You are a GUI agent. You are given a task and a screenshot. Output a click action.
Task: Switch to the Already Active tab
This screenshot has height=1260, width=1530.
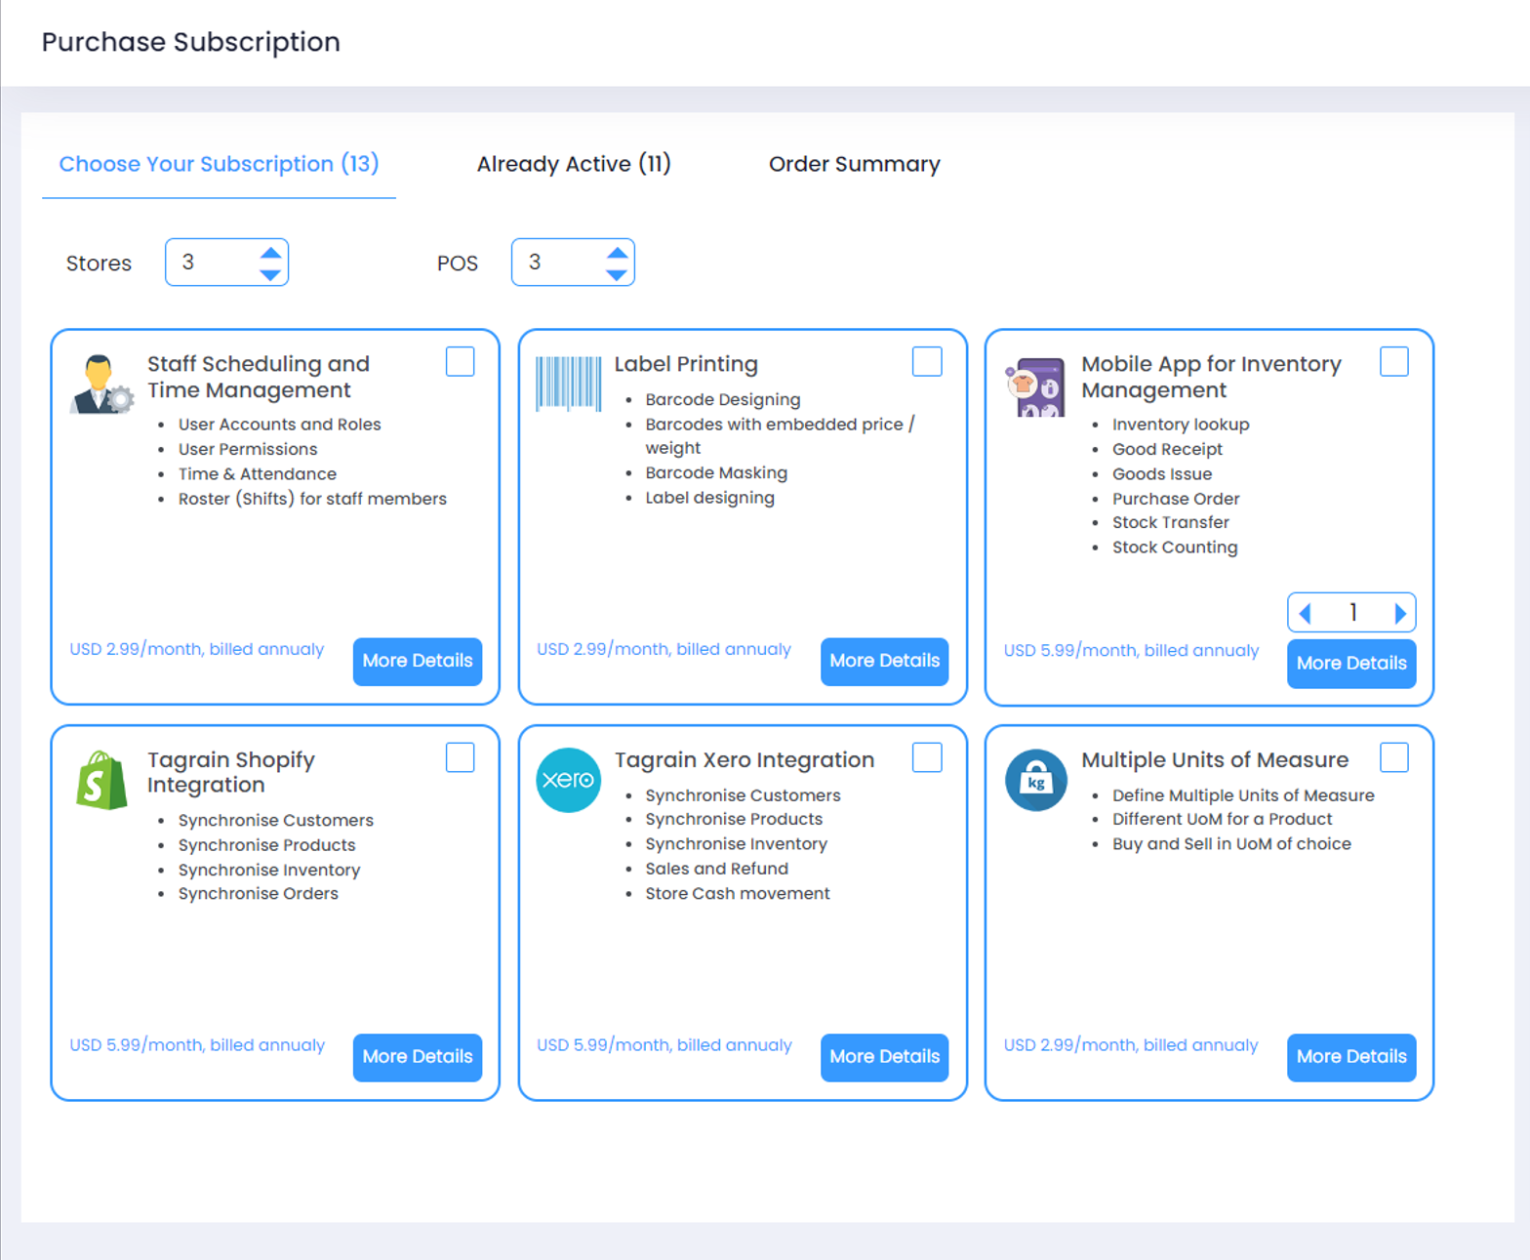573,164
